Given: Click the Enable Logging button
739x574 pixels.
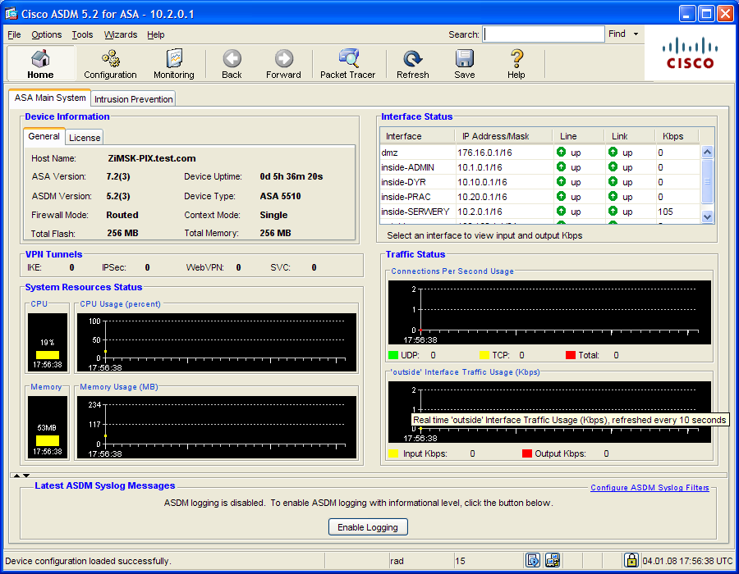Looking at the screenshot, I should 368,527.
